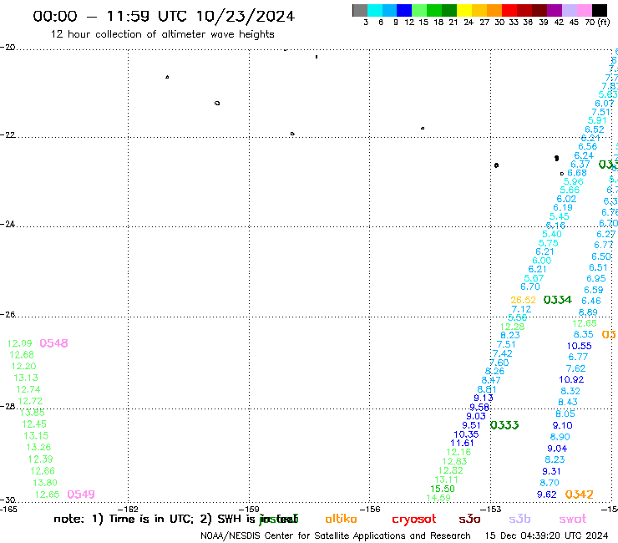Click the altika satellite legend label
618x543 pixels.
point(341,520)
